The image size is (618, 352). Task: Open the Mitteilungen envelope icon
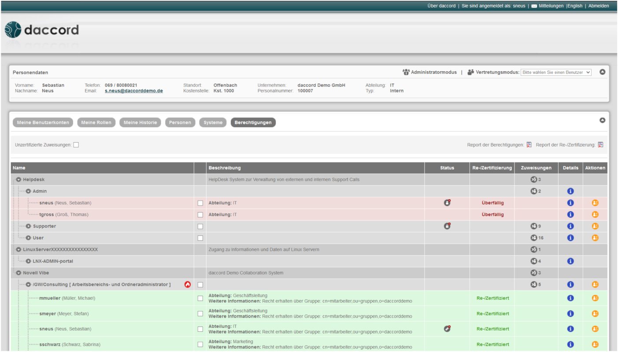click(534, 6)
